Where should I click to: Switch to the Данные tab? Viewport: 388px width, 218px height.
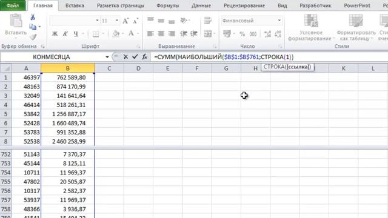pos(201,5)
